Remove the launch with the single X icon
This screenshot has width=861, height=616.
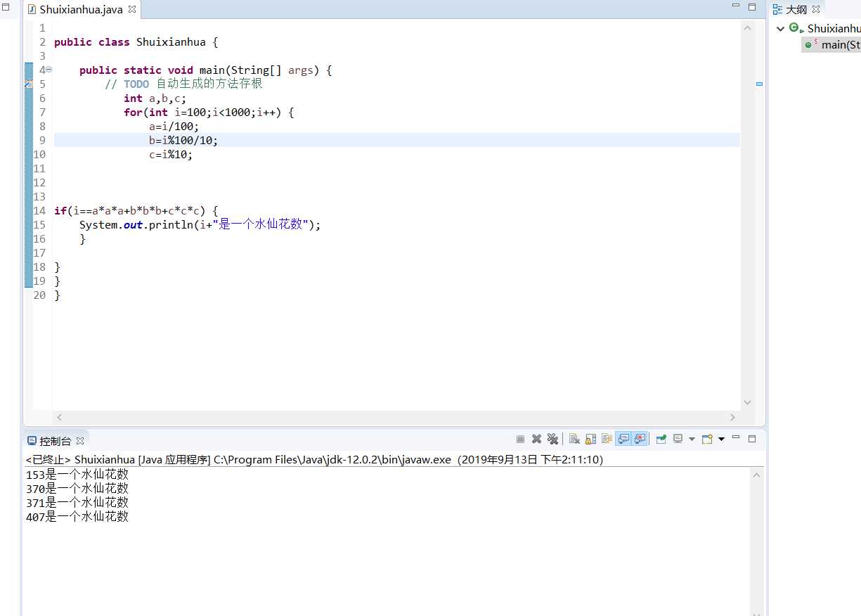click(x=536, y=439)
